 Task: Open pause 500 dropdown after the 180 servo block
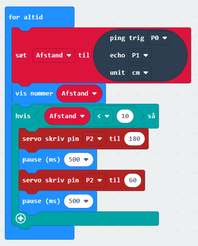point(78,160)
